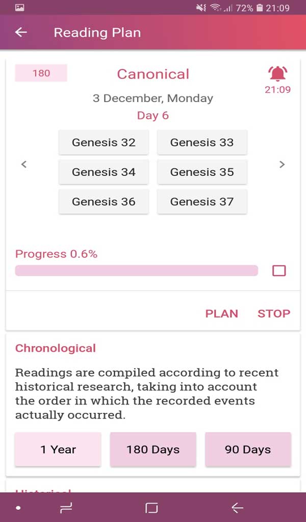
Task: Select the Chronological plan heading
Action: coord(56,348)
